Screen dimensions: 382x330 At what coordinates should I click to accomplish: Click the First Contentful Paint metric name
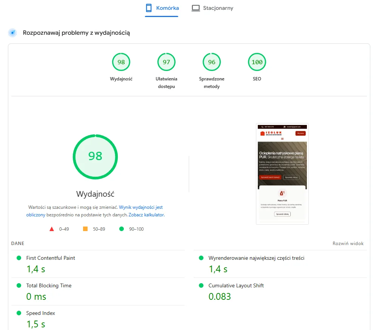[x=51, y=258]
